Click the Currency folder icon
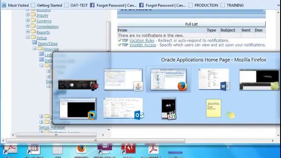Screen dimensions: 281x158 [x=33, y=20]
